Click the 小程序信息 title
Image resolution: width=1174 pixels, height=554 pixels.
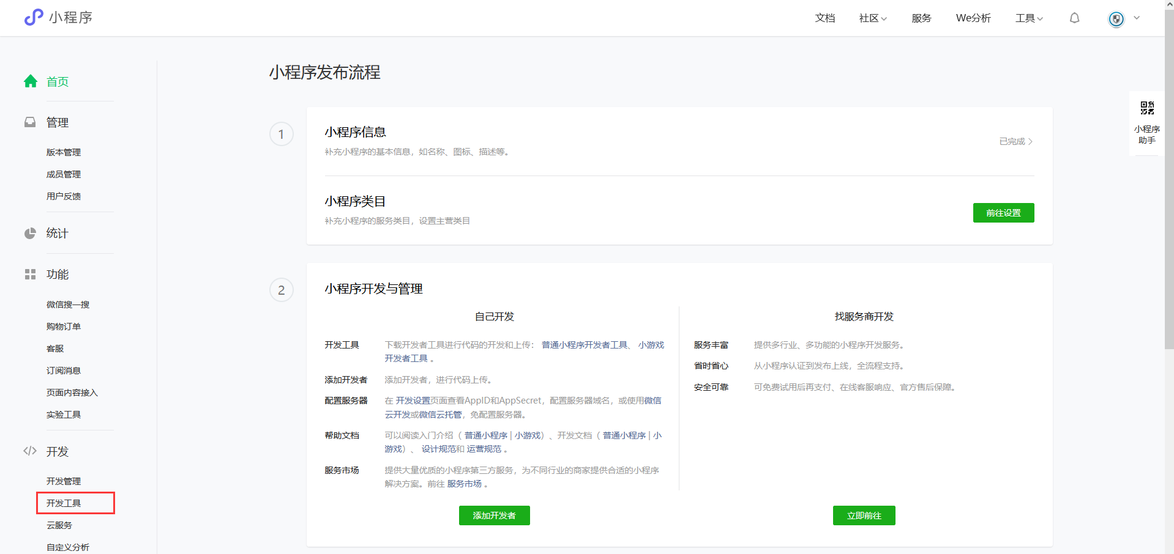[x=355, y=132]
